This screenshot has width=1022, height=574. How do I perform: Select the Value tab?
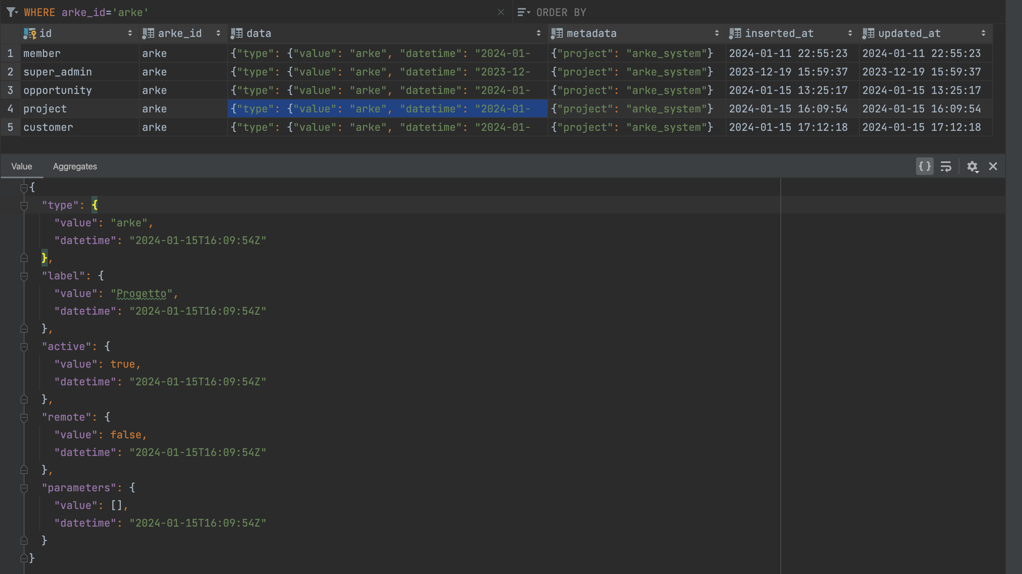(x=22, y=166)
